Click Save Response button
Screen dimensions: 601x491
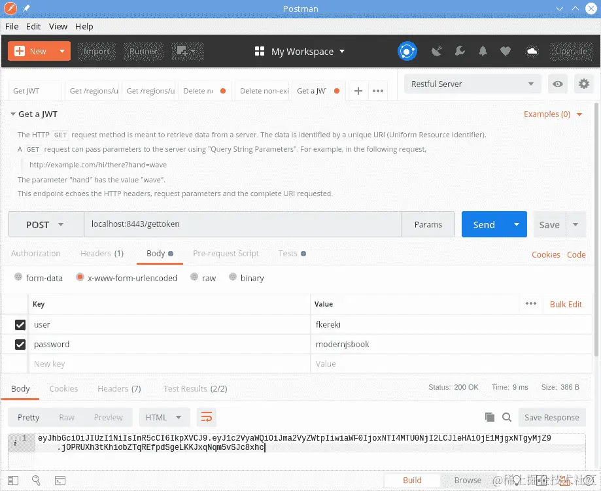pyautogui.click(x=552, y=417)
